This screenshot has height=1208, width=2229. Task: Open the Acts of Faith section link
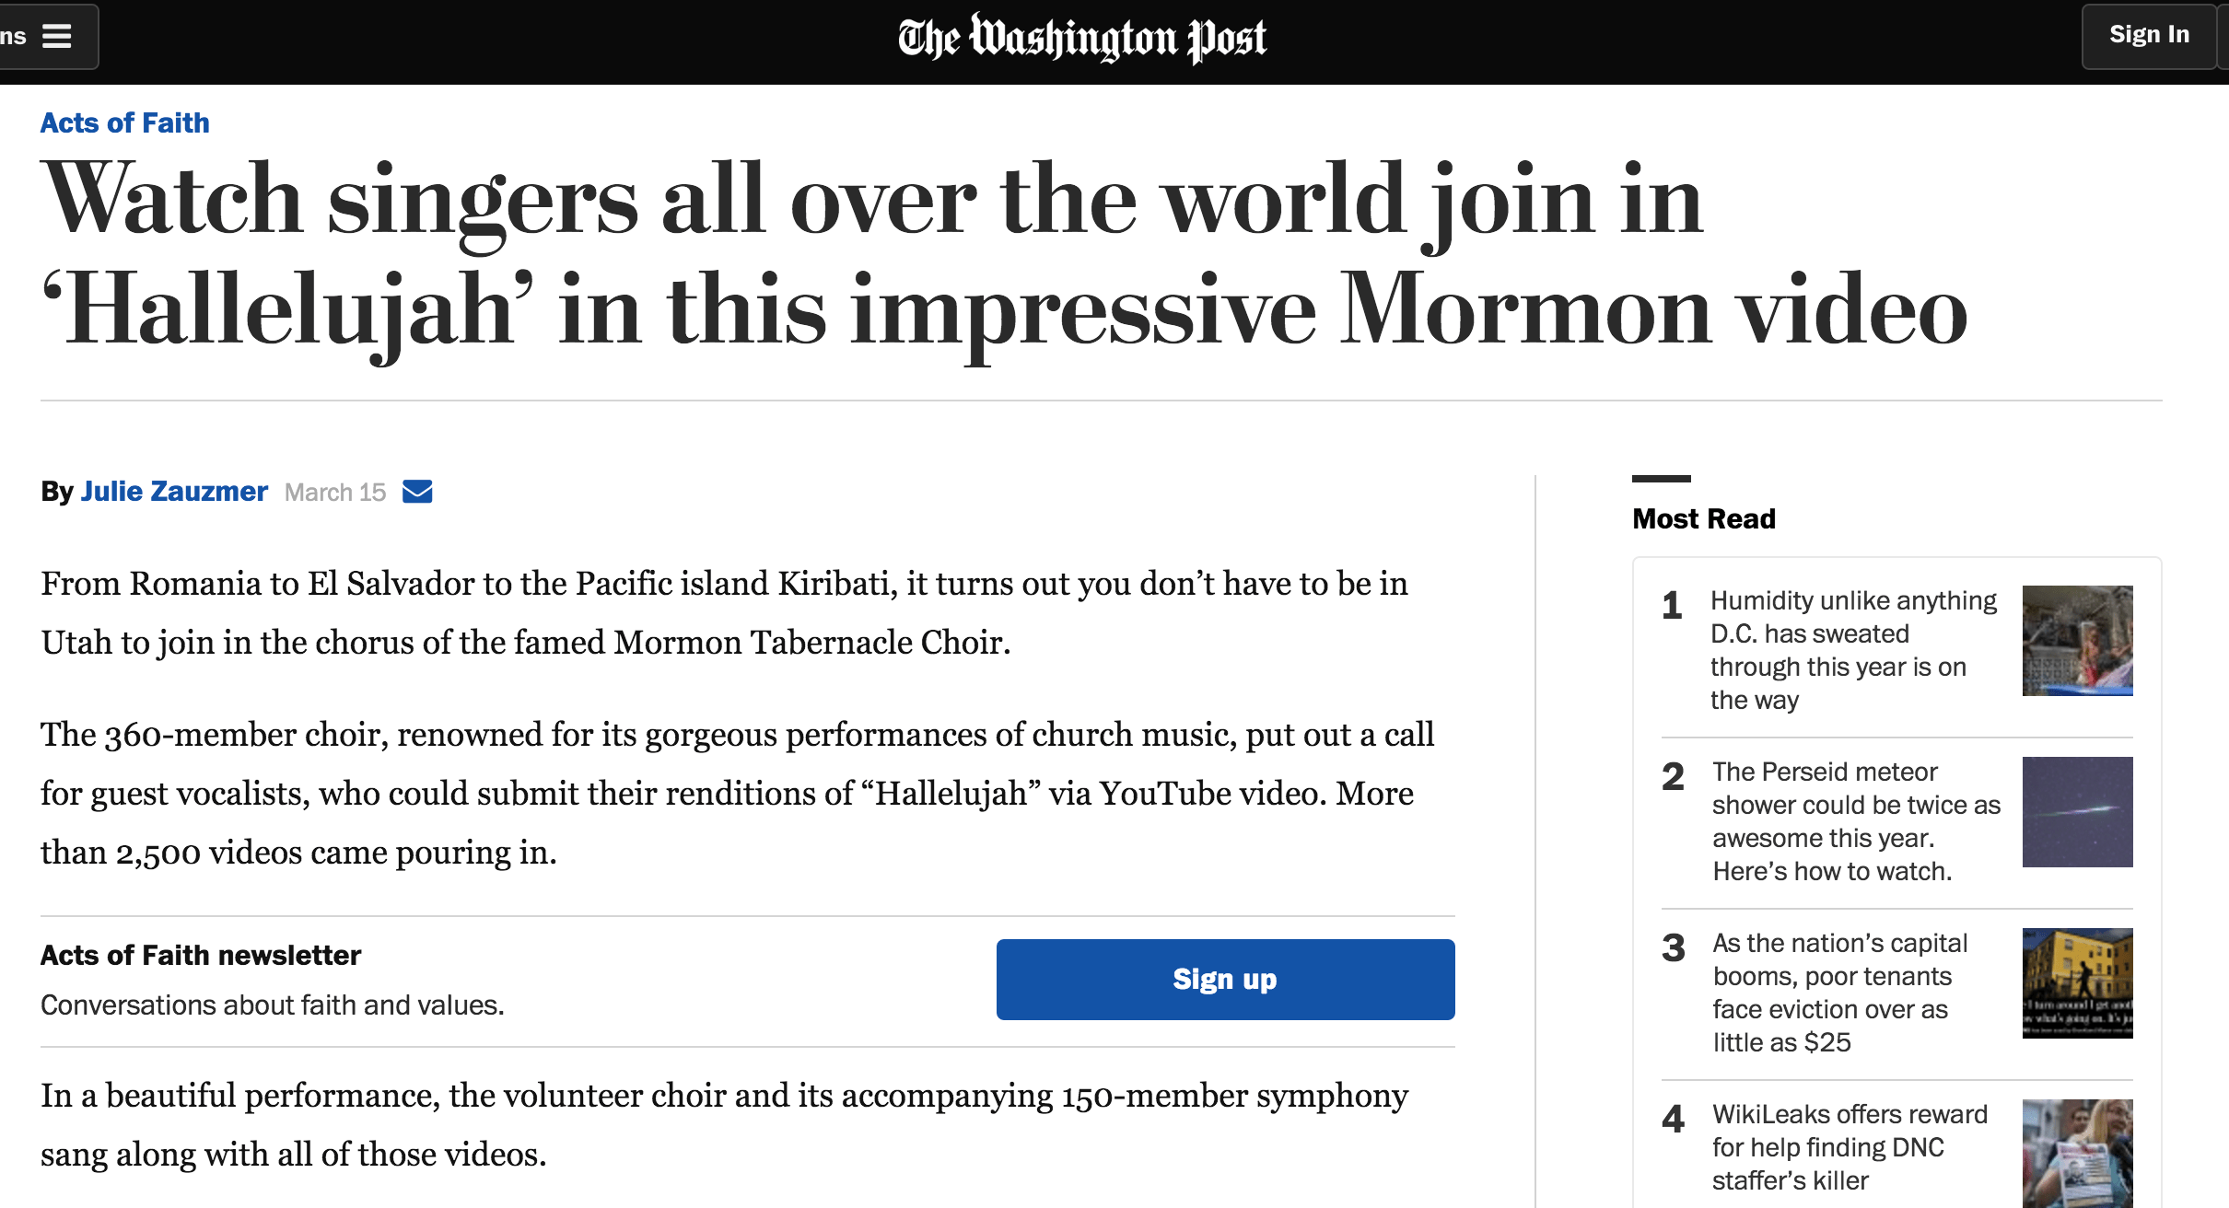[x=125, y=122]
